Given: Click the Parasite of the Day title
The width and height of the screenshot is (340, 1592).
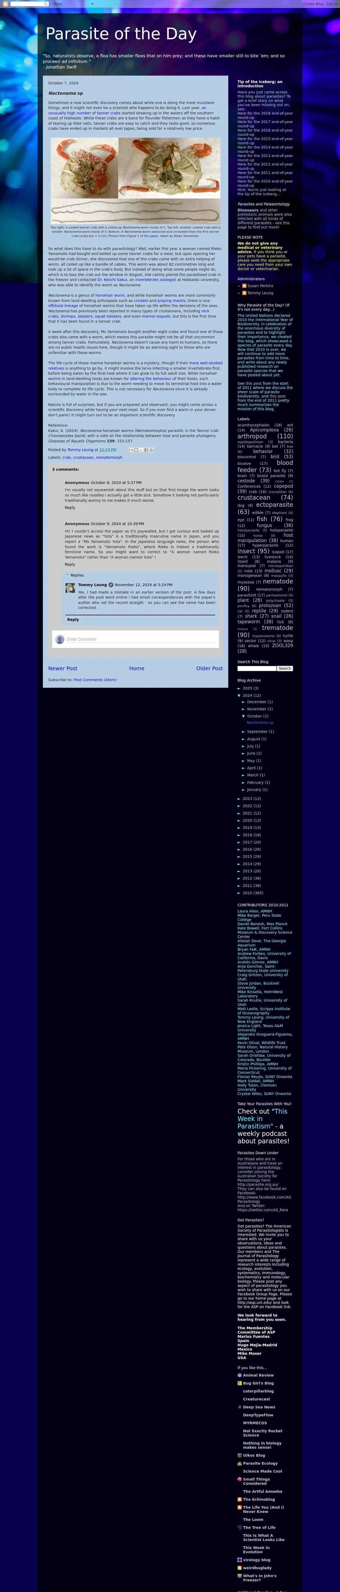Looking at the screenshot, I should pyautogui.click(x=121, y=34).
